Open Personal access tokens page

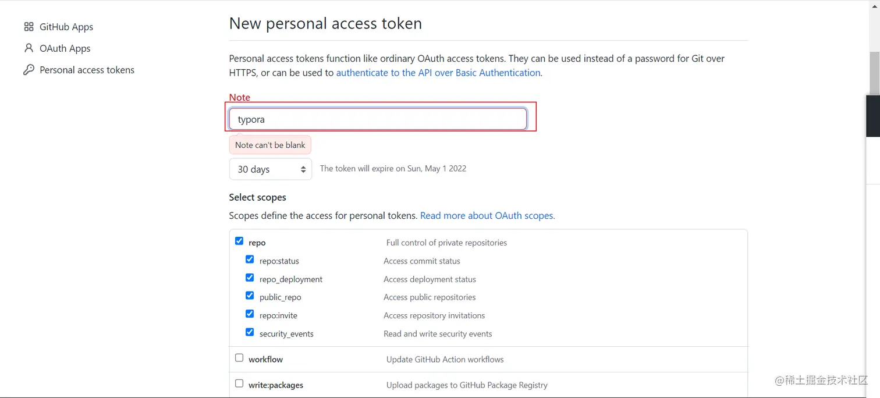[87, 70]
